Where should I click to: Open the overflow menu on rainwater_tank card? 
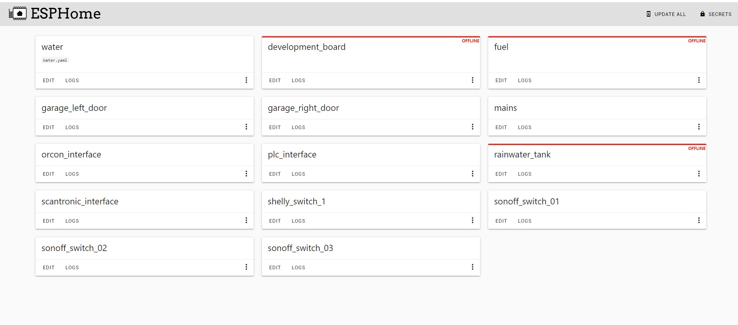pos(699,174)
